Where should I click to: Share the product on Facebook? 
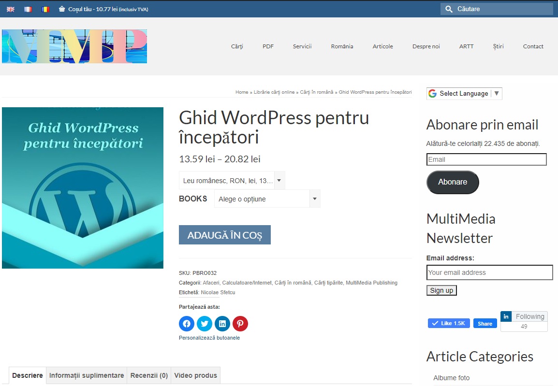(187, 324)
